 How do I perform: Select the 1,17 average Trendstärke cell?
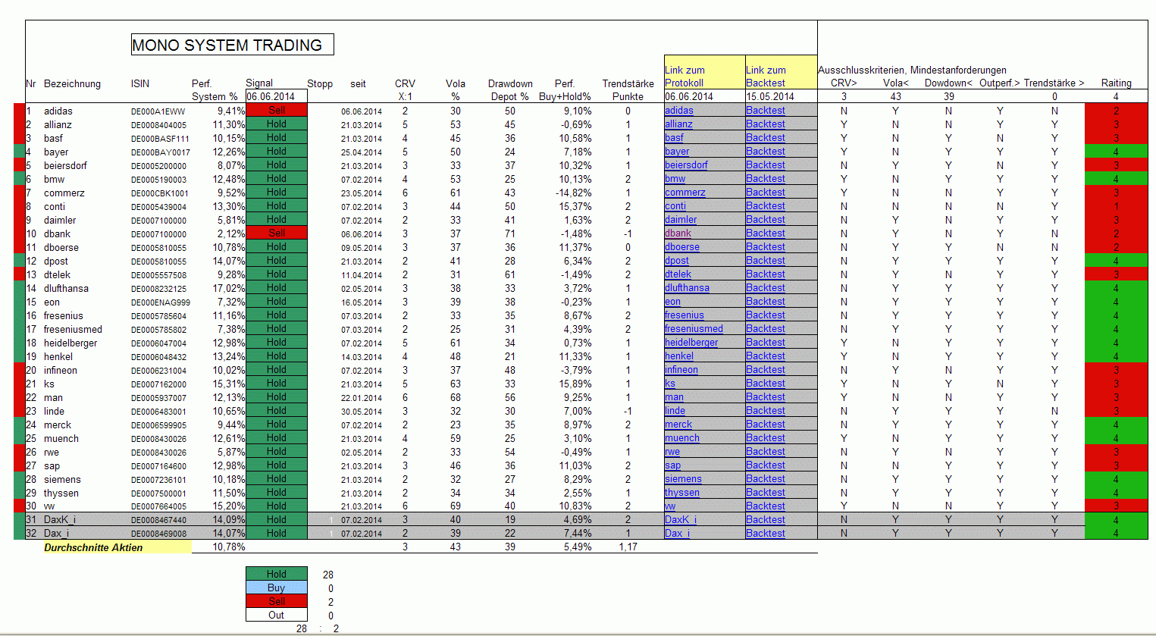(628, 547)
